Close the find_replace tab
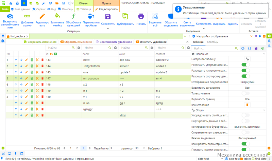The width and height of the screenshot is (272, 161). coord(27,36)
